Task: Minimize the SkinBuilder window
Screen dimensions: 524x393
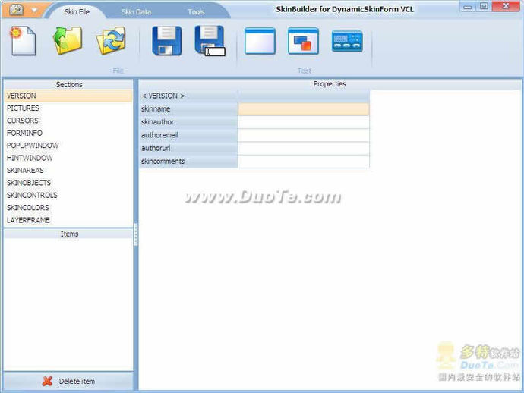Action: (x=468, y=6)
